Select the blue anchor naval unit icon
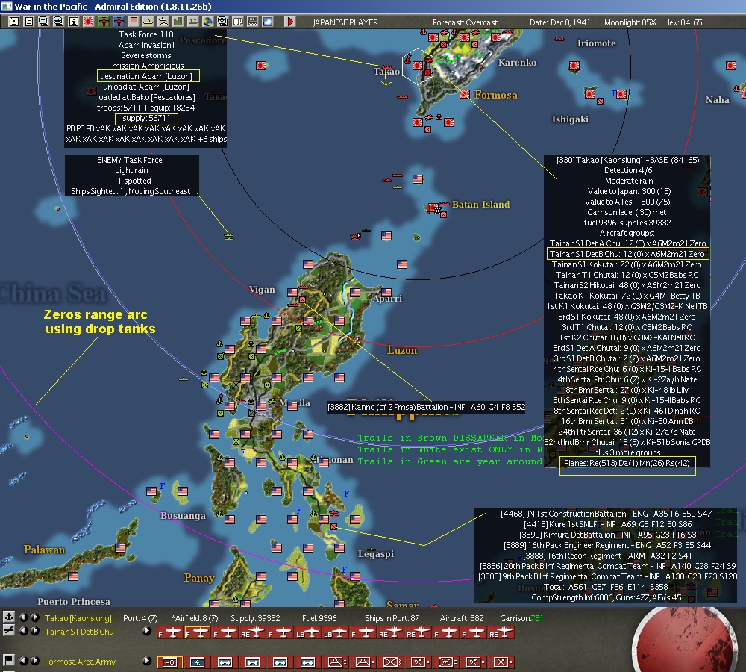This screenshot has width=746, height=672. point(198,662)
